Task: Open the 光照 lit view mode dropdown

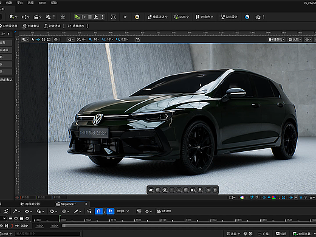Action: pyautogui.click(x=295, y=39)
